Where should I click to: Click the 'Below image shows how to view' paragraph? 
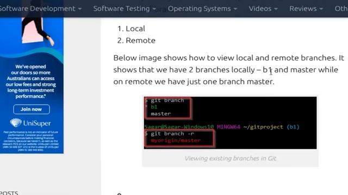(x=228, y=70)
